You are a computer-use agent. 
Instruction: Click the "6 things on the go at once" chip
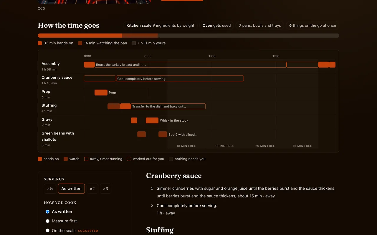[312, 26]
